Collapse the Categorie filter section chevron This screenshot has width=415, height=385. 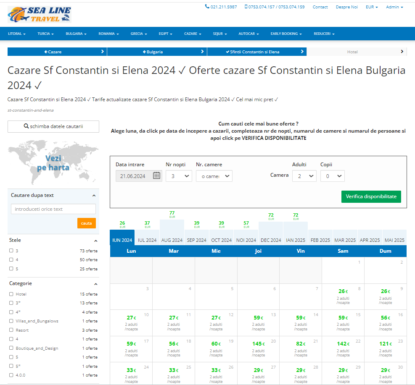95,284
